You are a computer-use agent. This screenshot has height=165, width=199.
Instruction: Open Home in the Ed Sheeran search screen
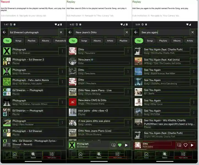(x=15, y=155)
